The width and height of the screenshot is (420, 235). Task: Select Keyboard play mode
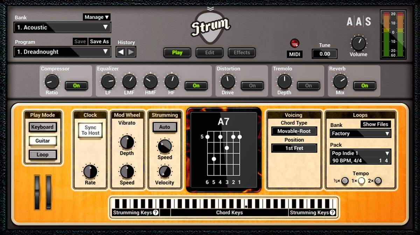(x=42, y=127)
